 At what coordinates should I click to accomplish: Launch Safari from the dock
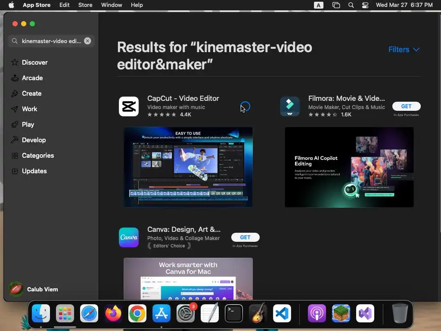(x=89, y=313)
